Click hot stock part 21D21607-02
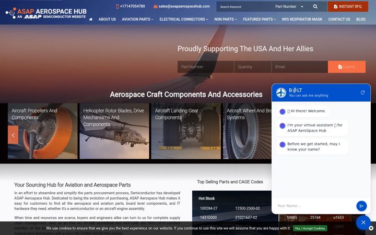 tap(246, 217)
